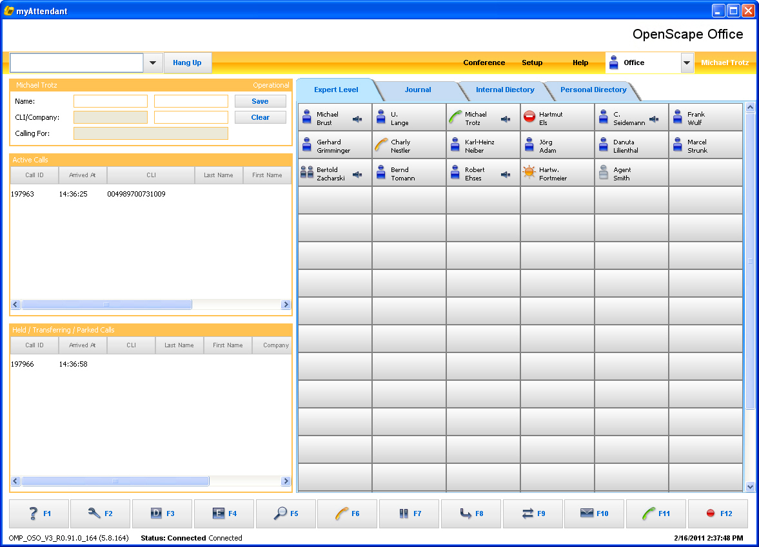Click the contact grid scroll down arrow
The height and width of the screenshot is (547, 759).
pyautogui.click(x=750, y=487)
